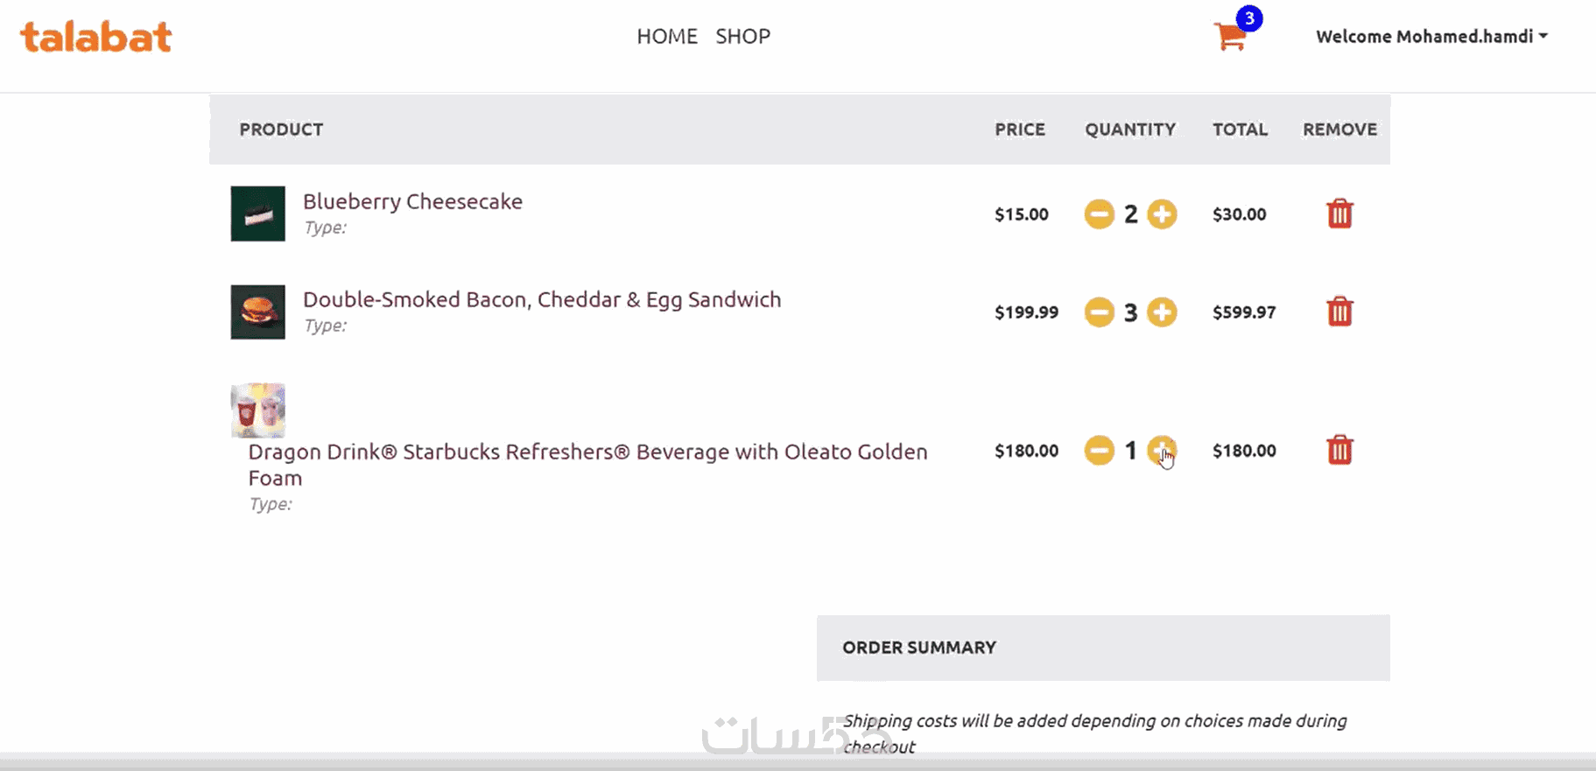Click the bacon sandwich thumbnail image
The width and height of the screenshot is (1596, 771).
[257, 312]
